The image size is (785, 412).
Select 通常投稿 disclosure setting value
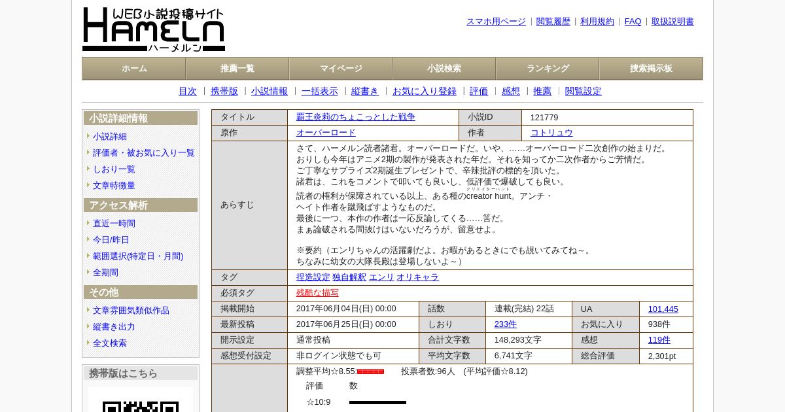[x=313, y=340]
